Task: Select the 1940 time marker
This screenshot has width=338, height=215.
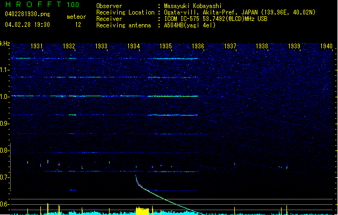Action: click(326, 47)
